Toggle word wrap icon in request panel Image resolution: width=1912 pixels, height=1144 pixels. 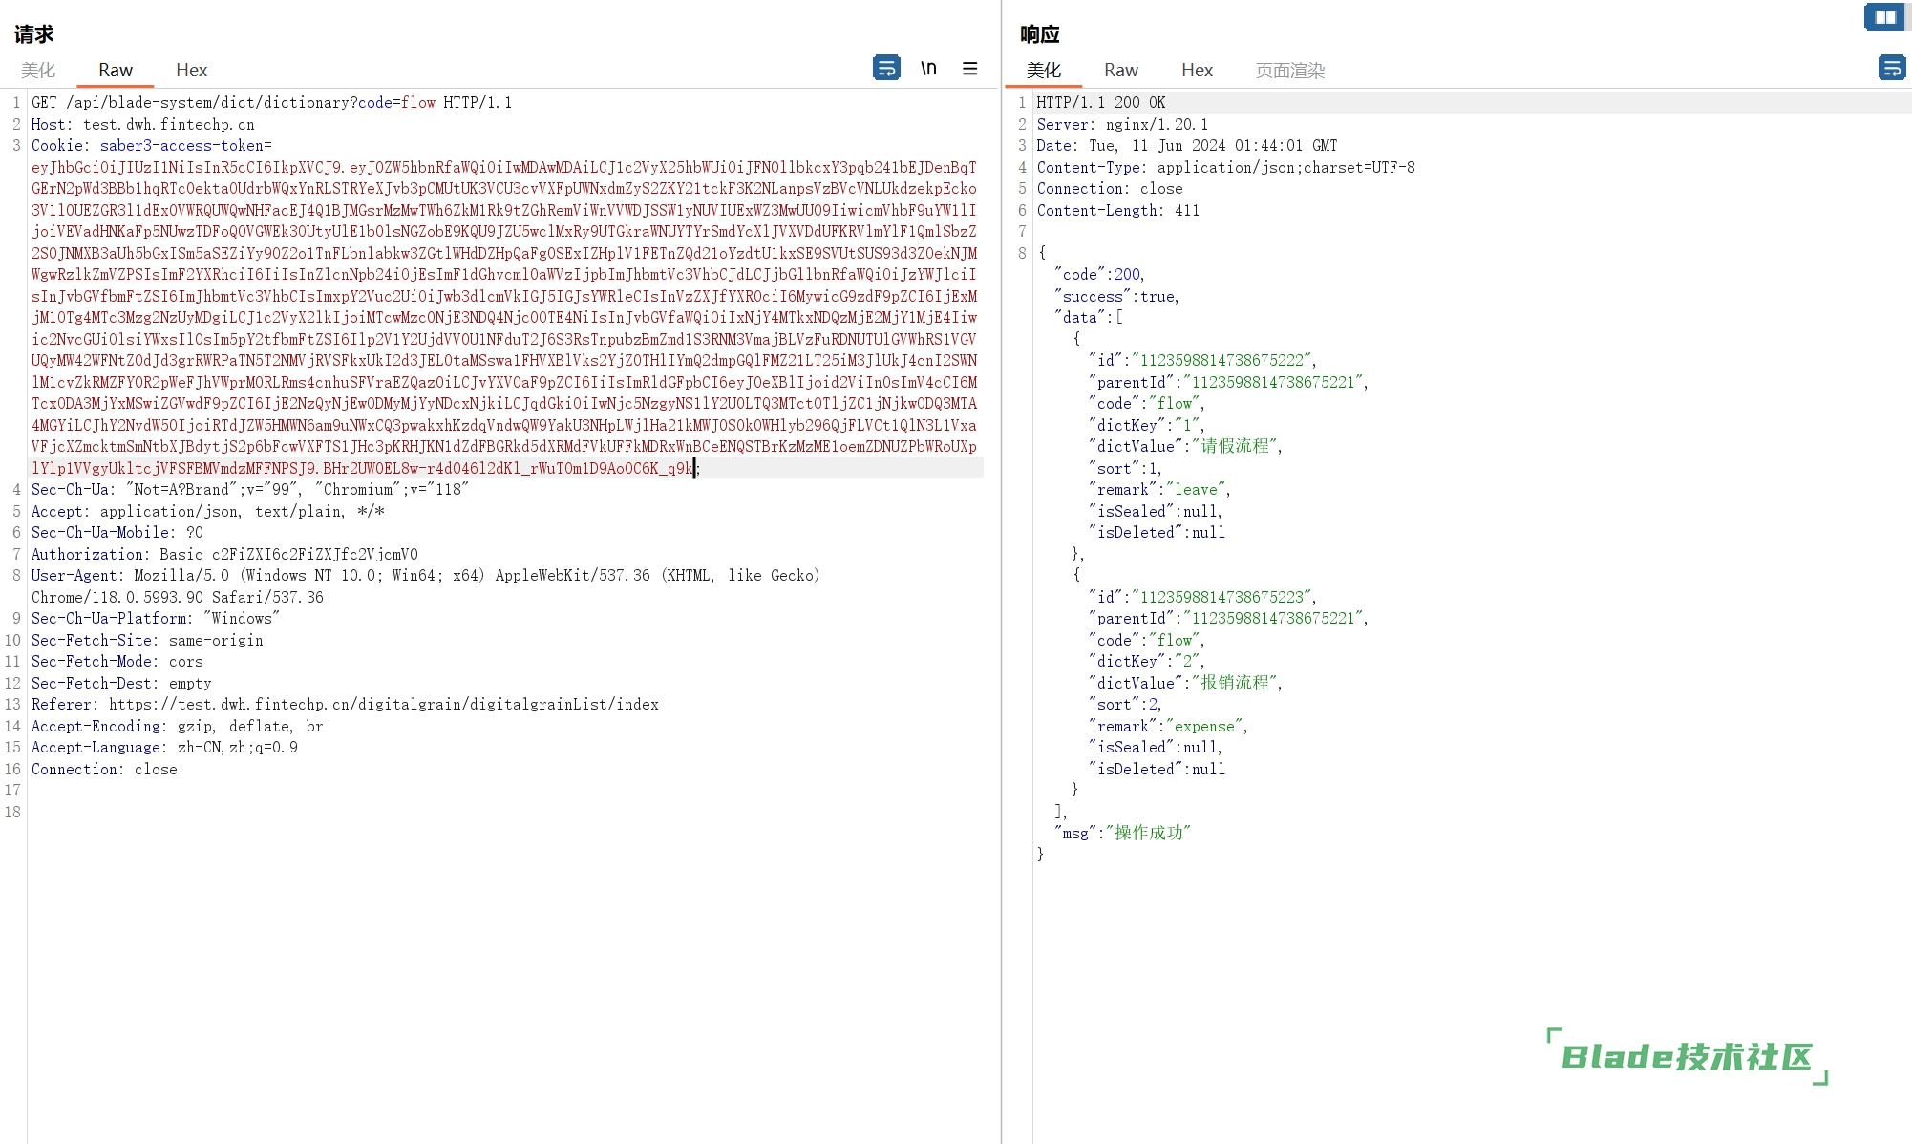coord(886,68)
